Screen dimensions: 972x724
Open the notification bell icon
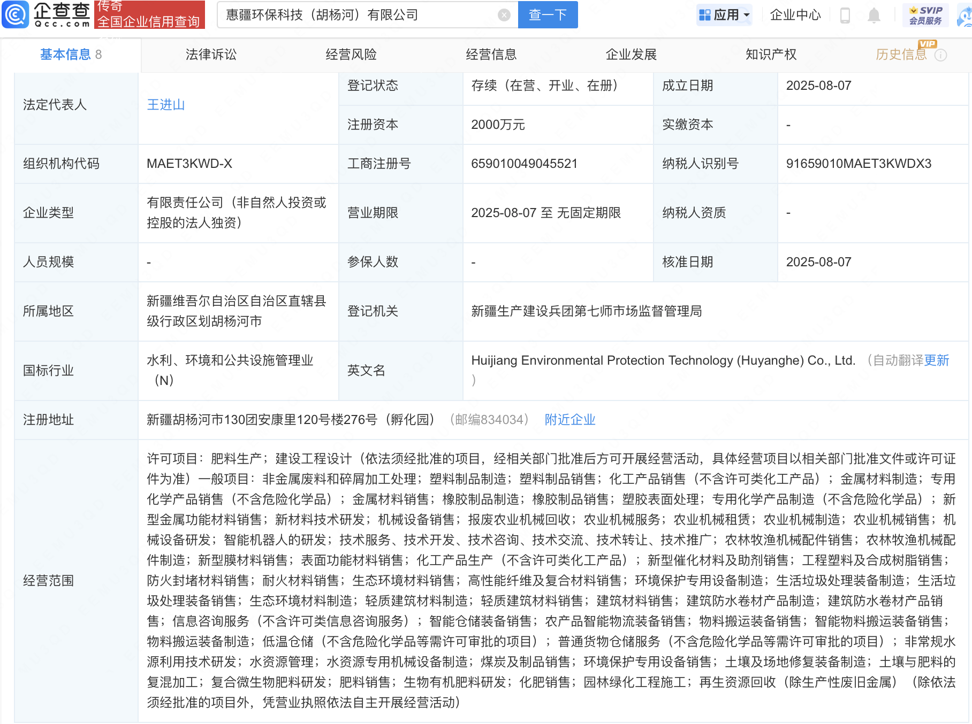pyautogui.click(x=874, y=15)
